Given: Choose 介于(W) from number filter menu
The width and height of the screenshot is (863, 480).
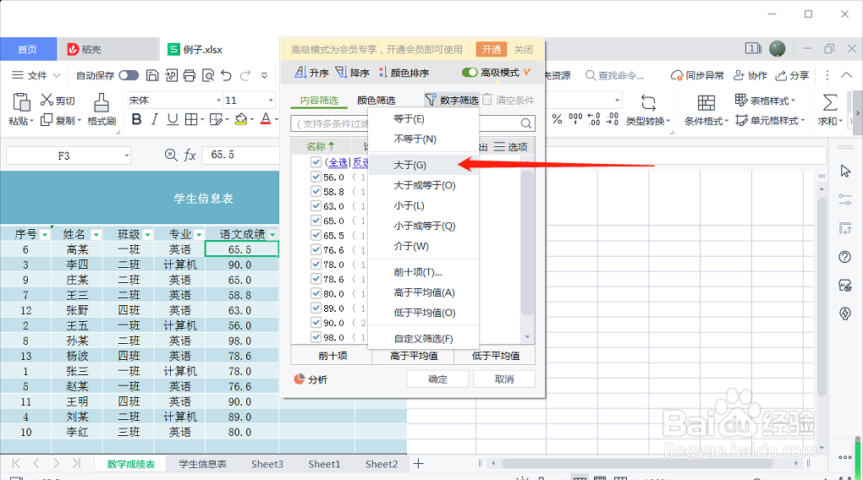Looking at the screenshot, I should coord(423,246).
